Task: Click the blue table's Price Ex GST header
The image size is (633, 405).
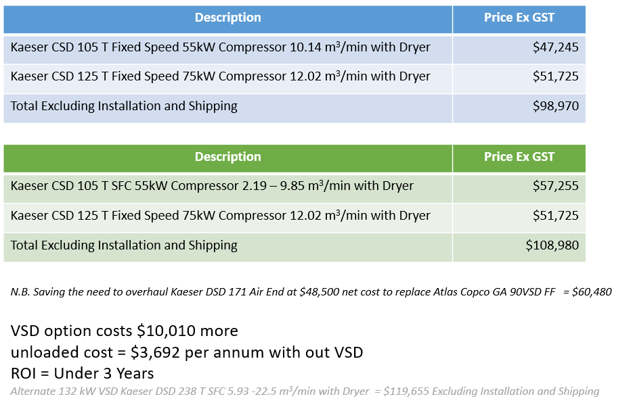Action: coord(519,18)
